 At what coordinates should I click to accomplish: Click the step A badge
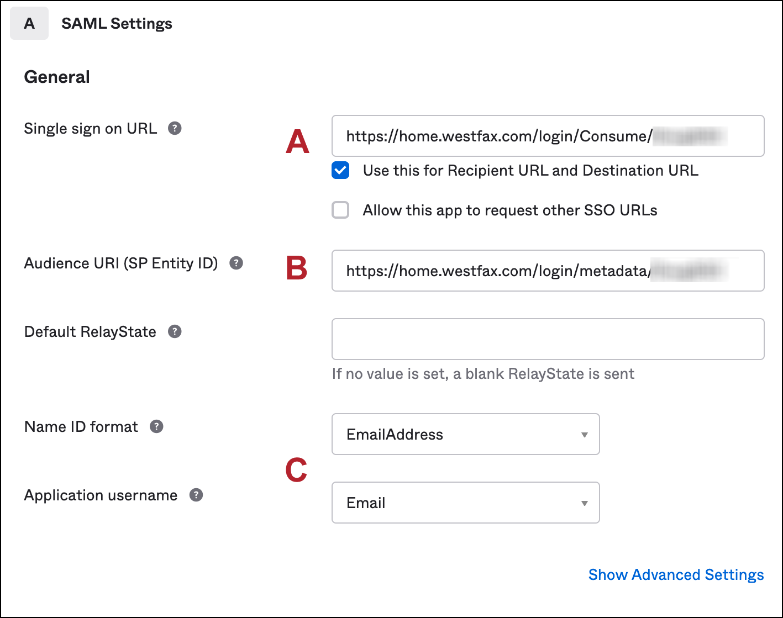[x=29, y=24]
